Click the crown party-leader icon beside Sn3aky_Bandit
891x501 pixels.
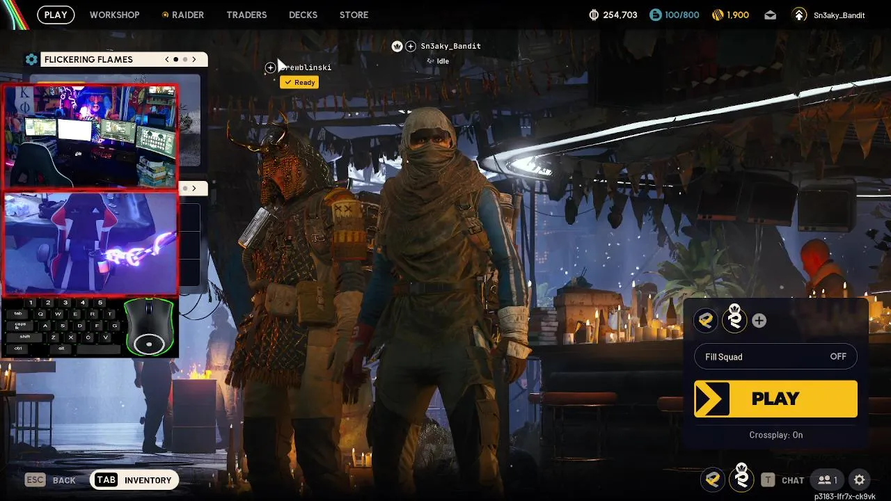(397, 46)
